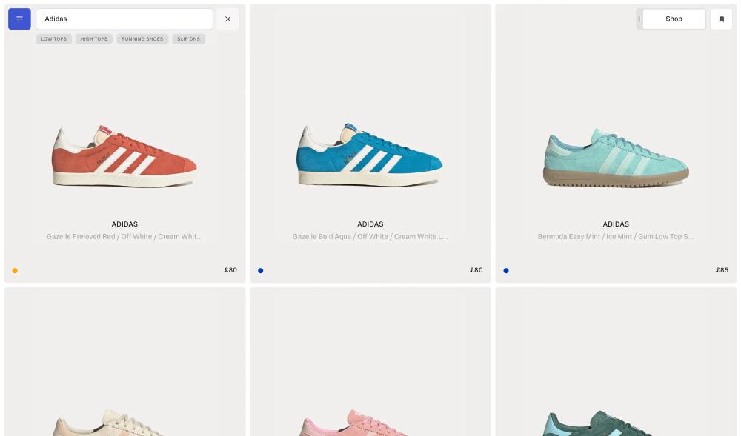Select the Low Tops filter chip

[54, 39]
